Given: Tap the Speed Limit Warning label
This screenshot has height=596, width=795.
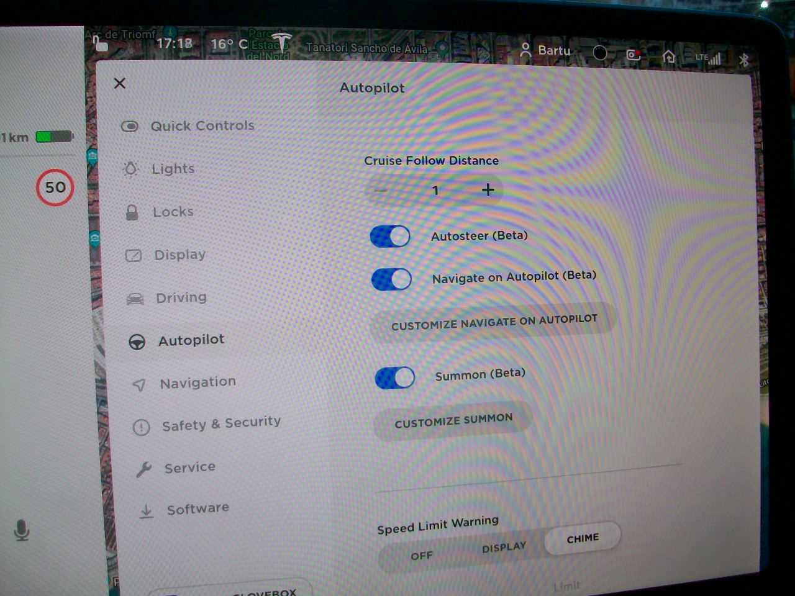Looking at the screenshot, I should [438, 525].
